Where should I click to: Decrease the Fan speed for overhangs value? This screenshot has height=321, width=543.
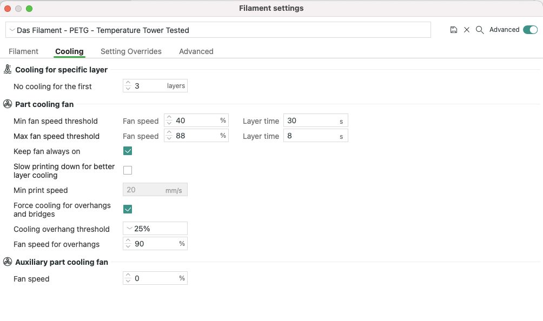click(128, 246)
